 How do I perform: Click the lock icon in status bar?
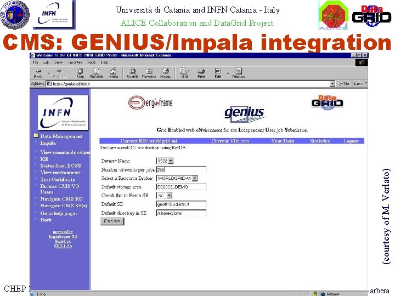[x=315, y=293]
